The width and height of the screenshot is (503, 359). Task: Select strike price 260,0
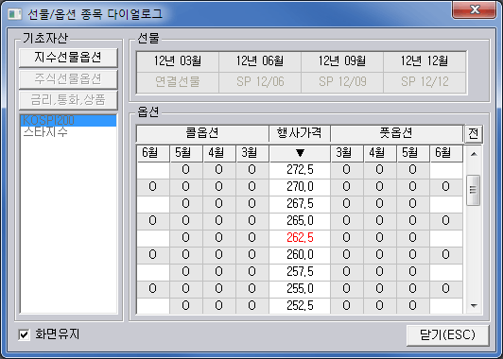pos(300,255)
